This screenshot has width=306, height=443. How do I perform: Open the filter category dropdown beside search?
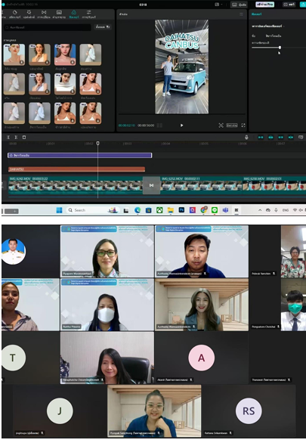tap(103, 27)
